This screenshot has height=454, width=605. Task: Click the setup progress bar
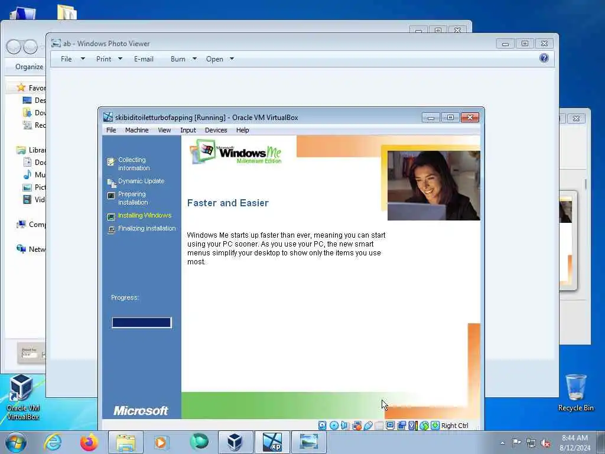141,322
